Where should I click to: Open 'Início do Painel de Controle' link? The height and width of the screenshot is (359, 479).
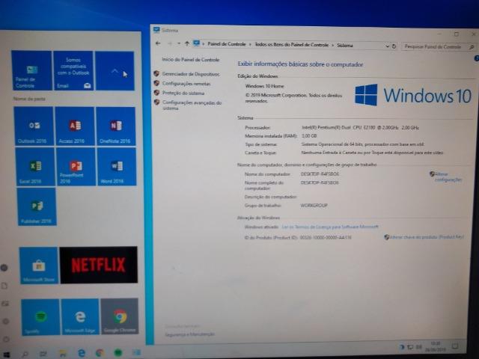pos(191,60)
